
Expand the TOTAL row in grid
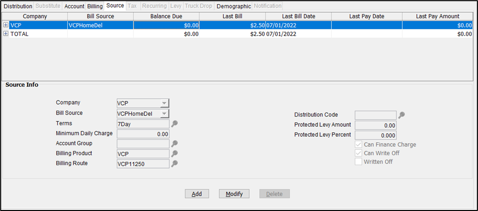coord(6,34)
